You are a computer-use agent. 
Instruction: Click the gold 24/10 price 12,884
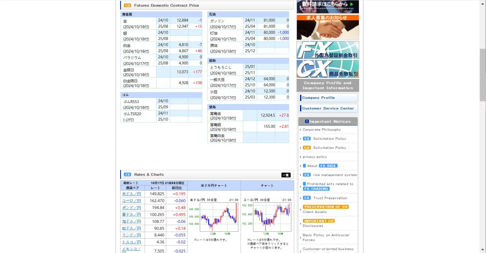click(x=183, y=20)
